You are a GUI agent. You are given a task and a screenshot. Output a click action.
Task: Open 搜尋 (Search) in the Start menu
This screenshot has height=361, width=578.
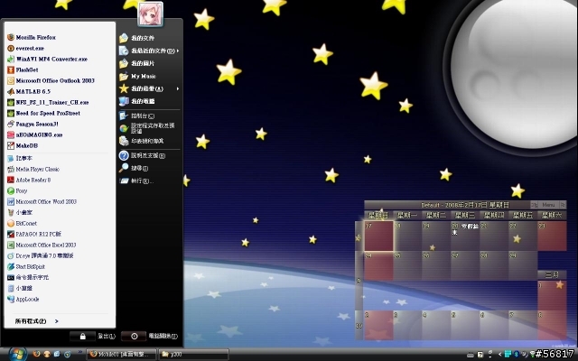[134, 168]
